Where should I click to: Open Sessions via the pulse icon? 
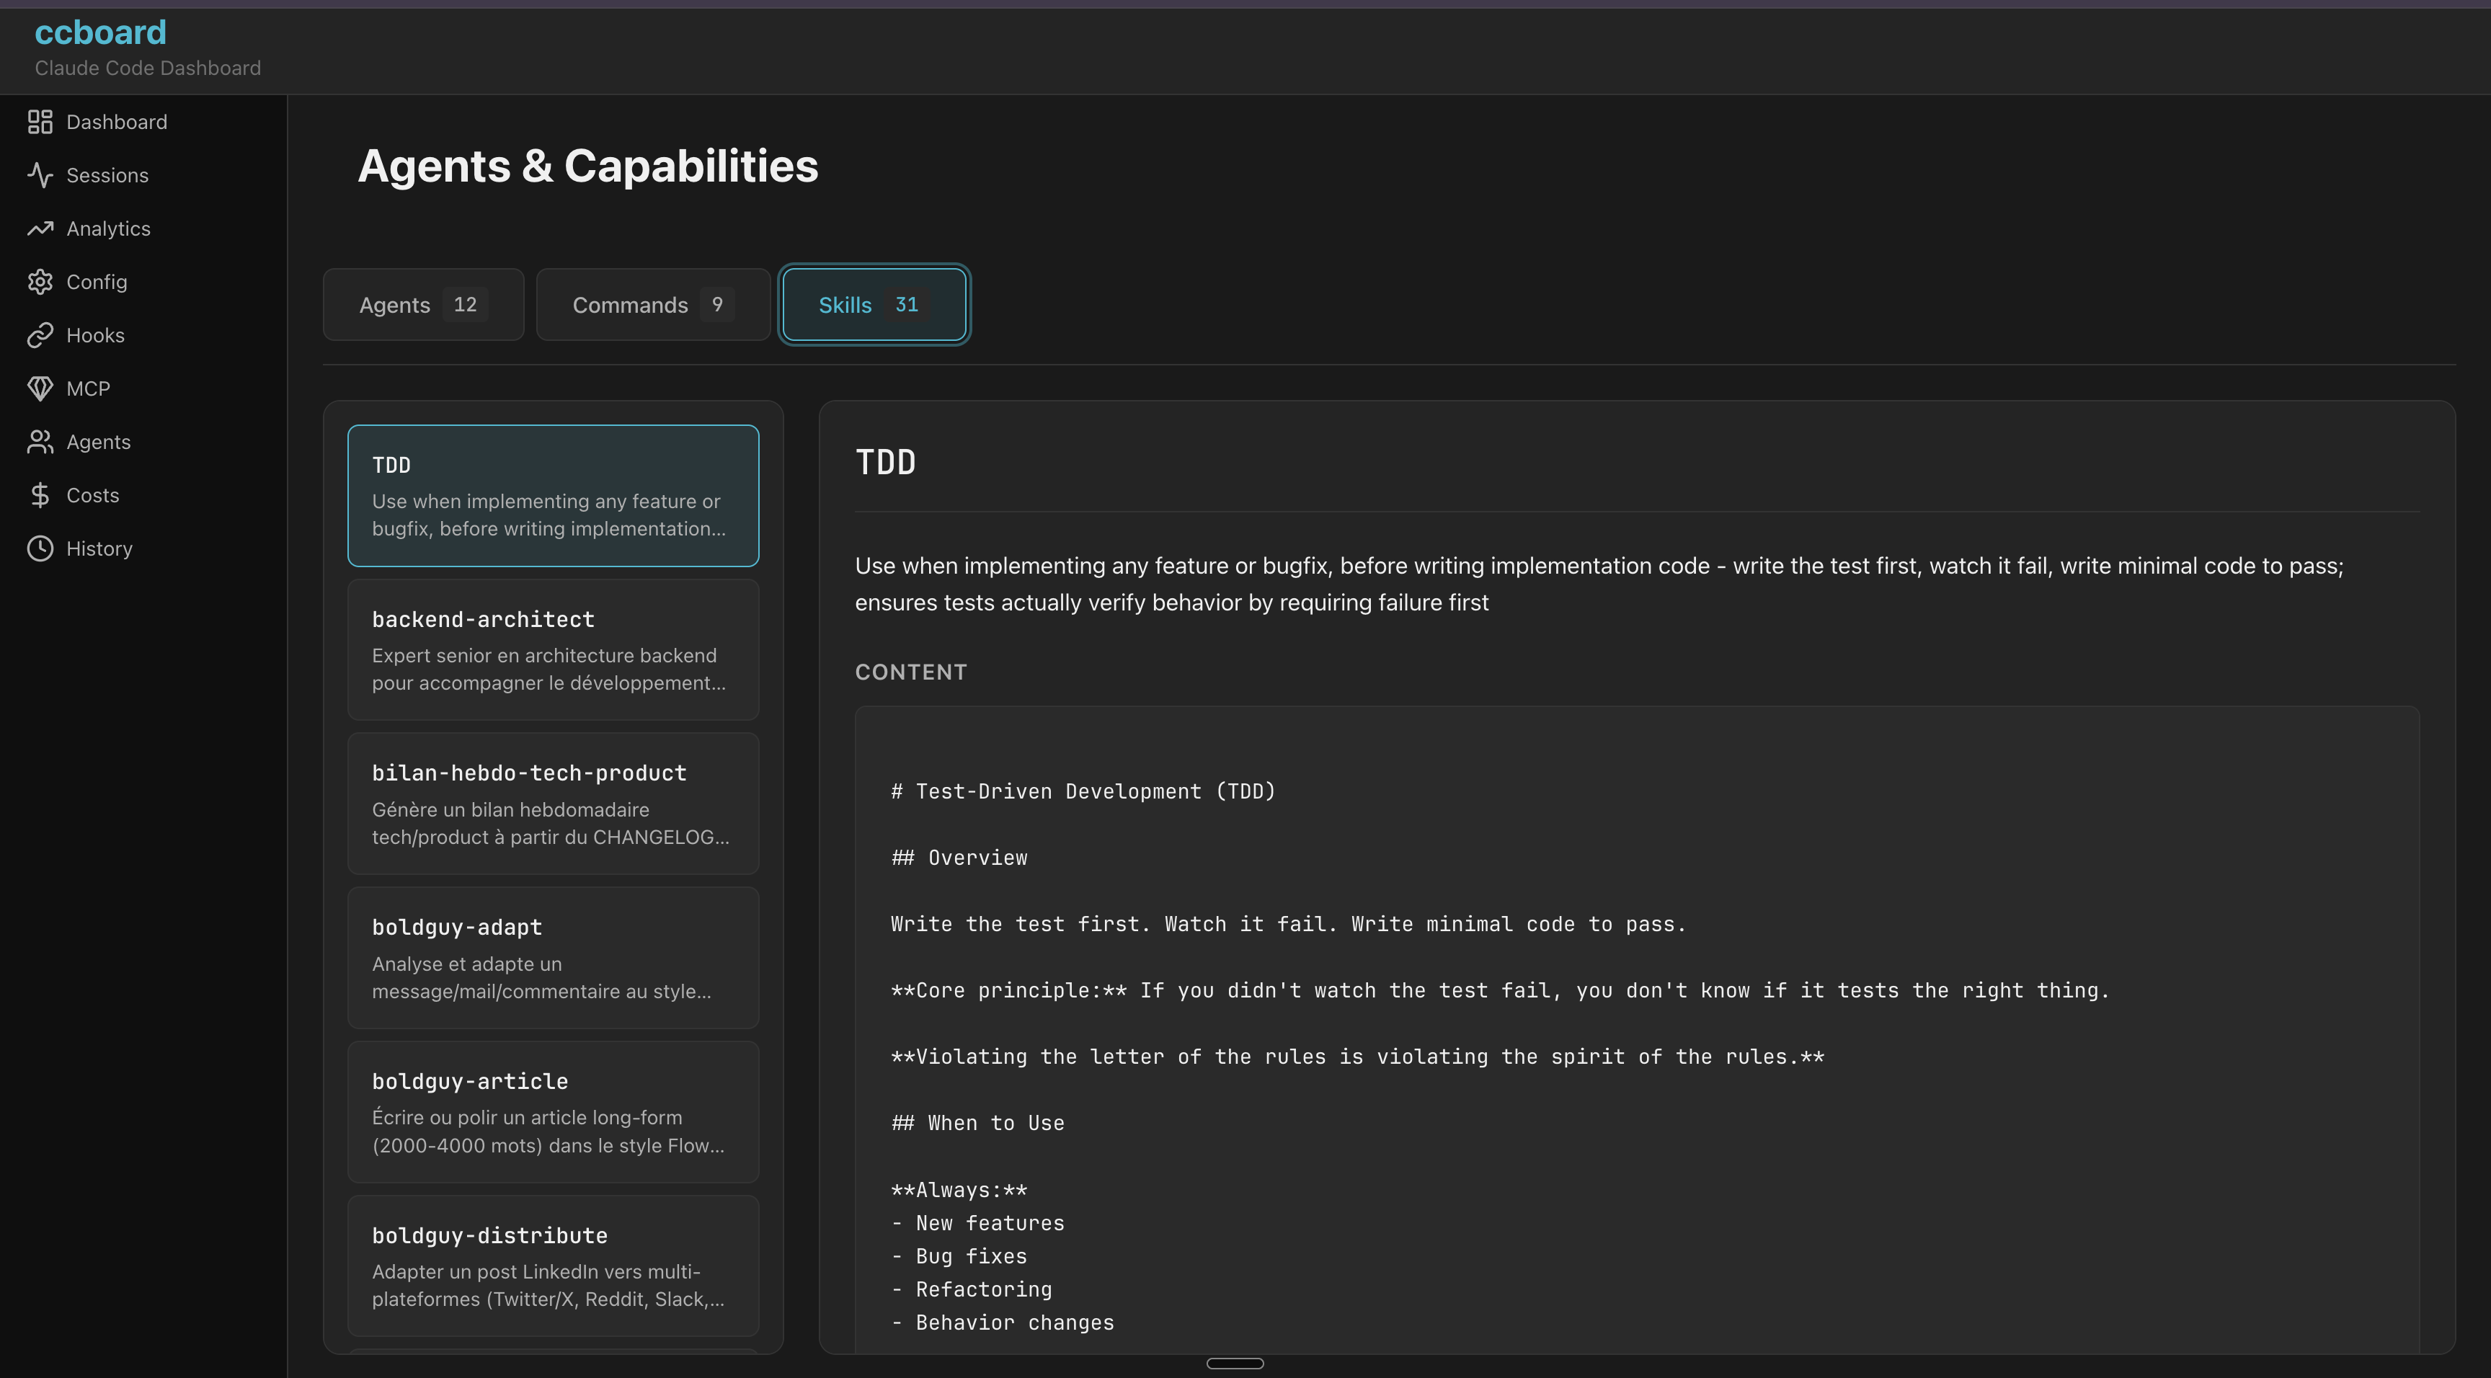click(x=40, y=175)
